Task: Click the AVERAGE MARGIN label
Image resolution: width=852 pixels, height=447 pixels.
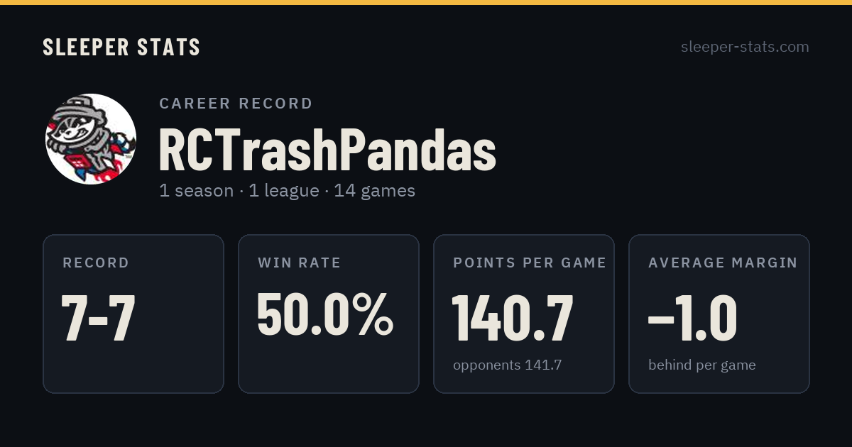Action: coord(723,263)
